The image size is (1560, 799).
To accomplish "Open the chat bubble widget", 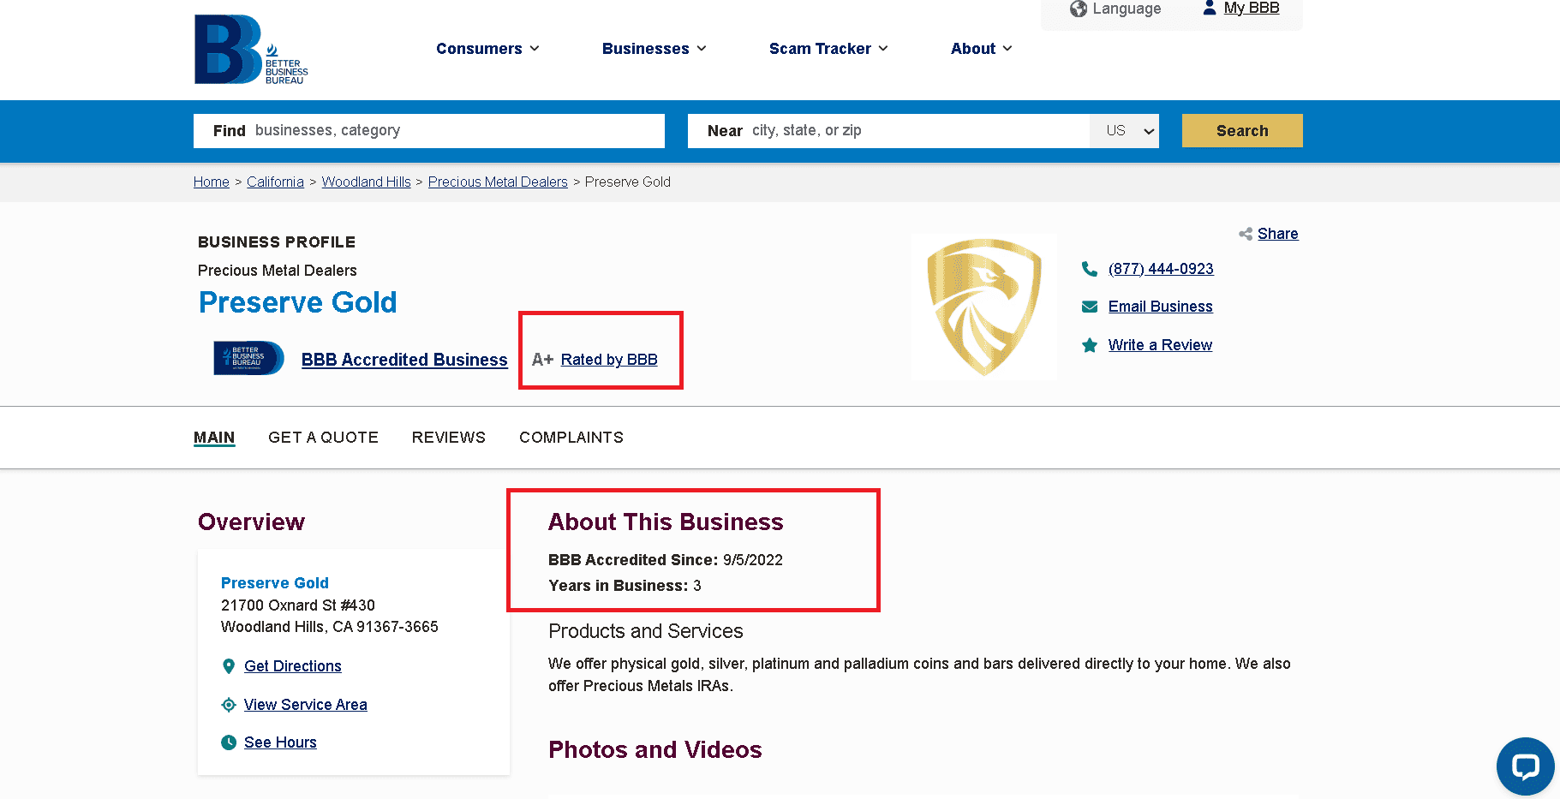I will coord(1525,766).
